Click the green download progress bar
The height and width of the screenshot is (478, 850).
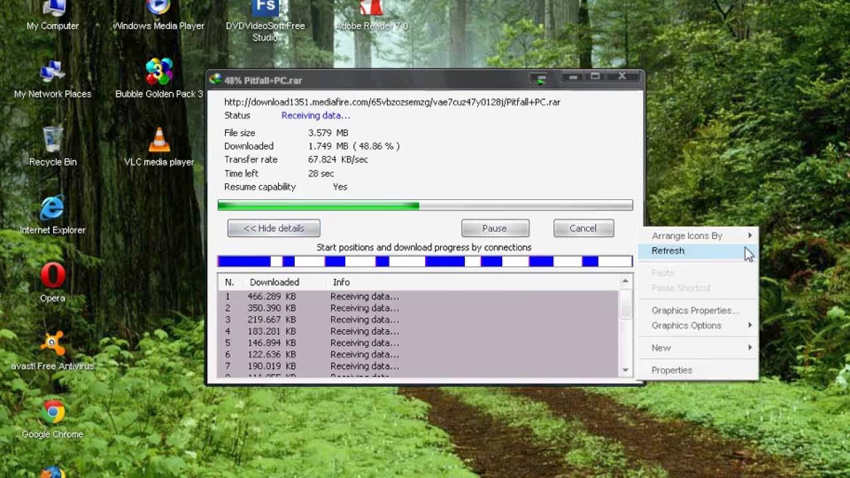(x=425, y=205)
